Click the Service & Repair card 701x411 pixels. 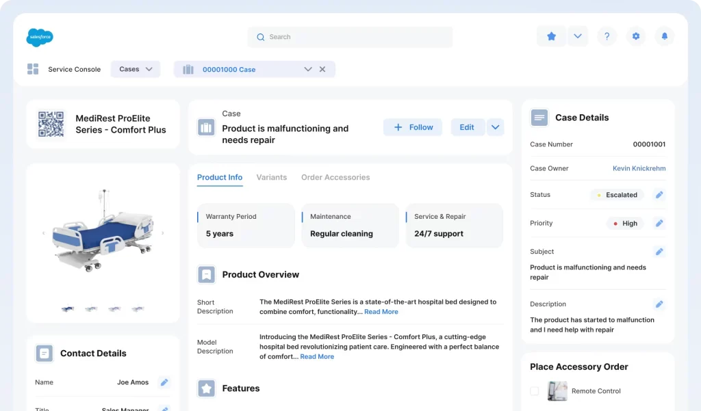pyautogui.click(x=455, y=225)
